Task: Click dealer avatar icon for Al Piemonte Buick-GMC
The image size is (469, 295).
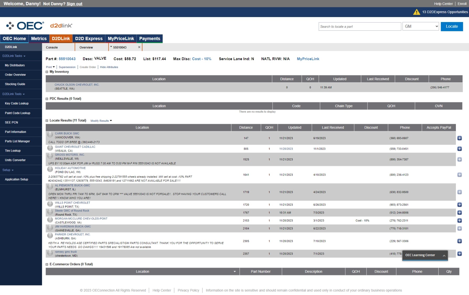Action: tap(50, 187)
